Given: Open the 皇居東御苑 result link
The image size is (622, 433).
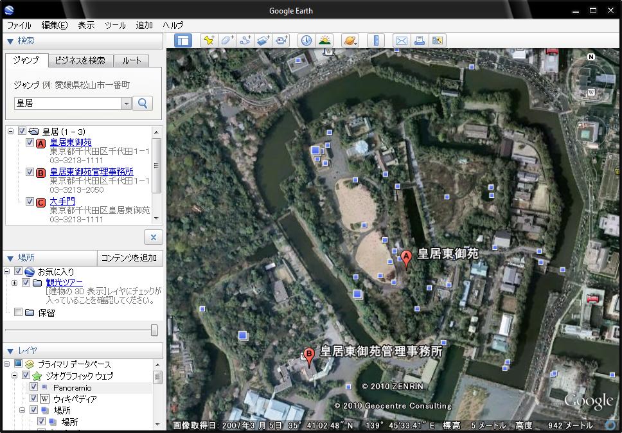Looking at the screenshot, I should [x=71, y=142].
